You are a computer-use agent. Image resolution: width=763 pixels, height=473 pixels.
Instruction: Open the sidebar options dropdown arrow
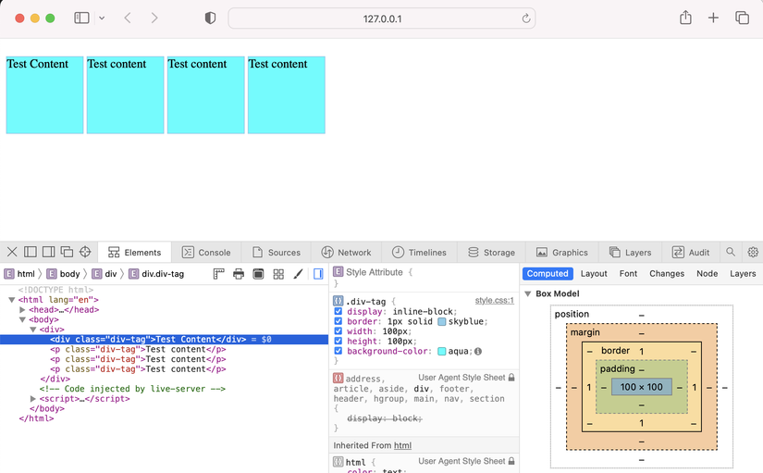click(102, 18)
